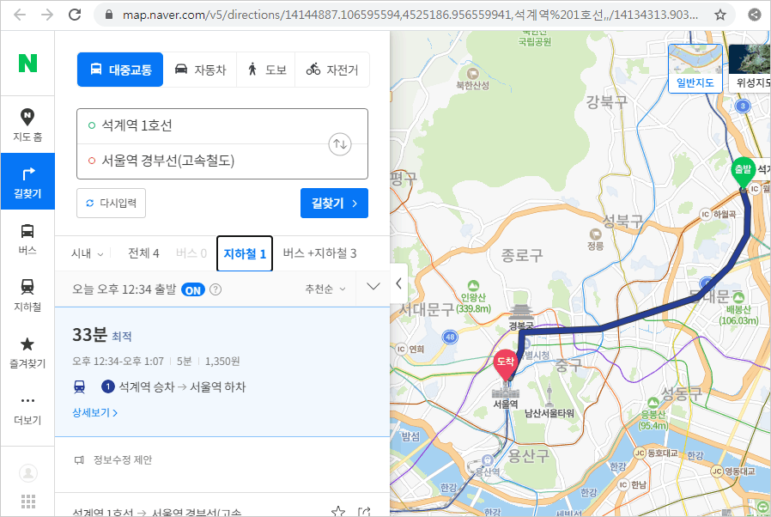Viewport: 771px width, 517px height.
Task: Click the 경복궁 landmark icon on the map
Action: (x=520, y=313)
